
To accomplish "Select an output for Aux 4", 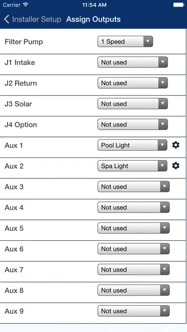I will [x=134, y=207].
